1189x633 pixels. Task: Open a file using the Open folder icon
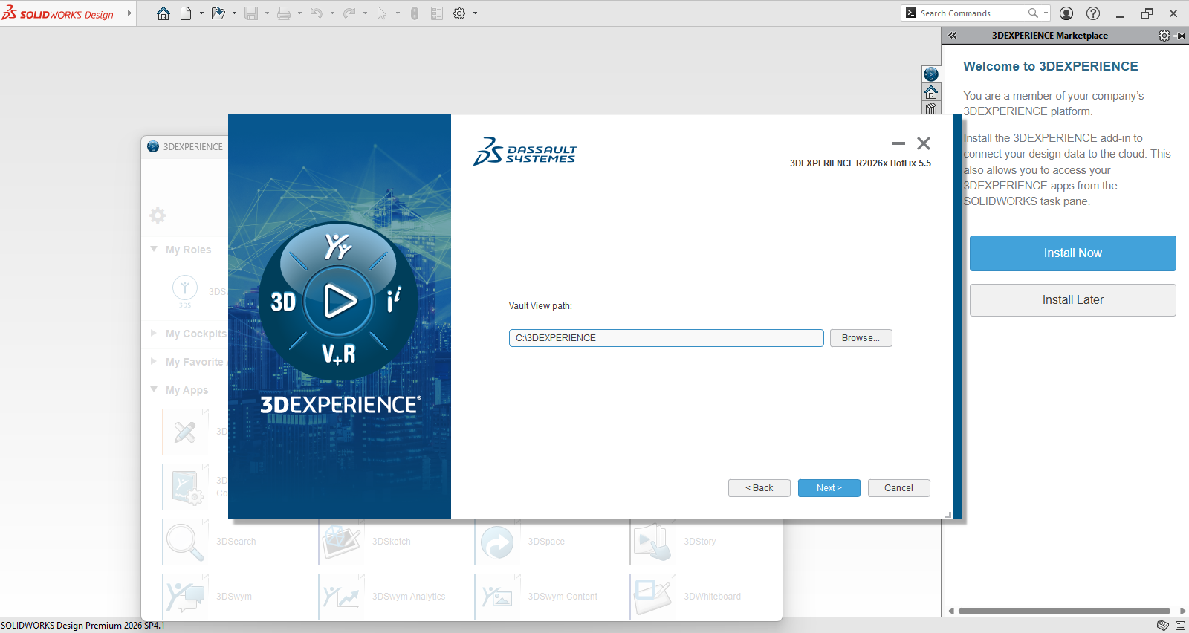[x=218, y=13]
